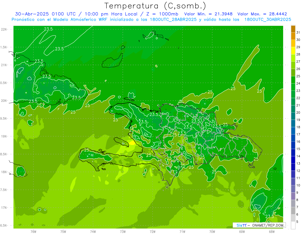305x235 pixels.
Task: Pick the light green swatch between 26 and 27
Action: (293, 65)
